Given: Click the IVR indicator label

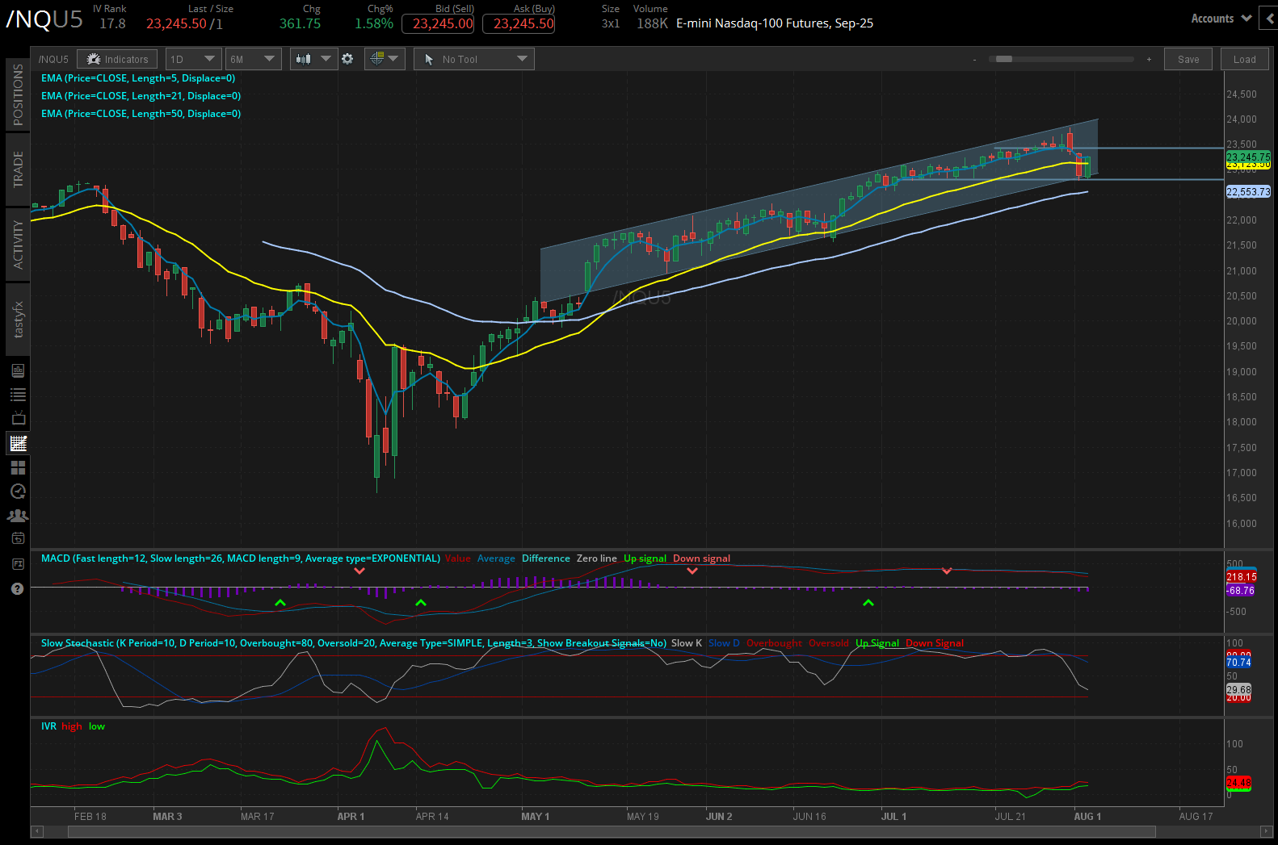Looking at the screenshot, I should pyautogui.click(x=48, y=726).
